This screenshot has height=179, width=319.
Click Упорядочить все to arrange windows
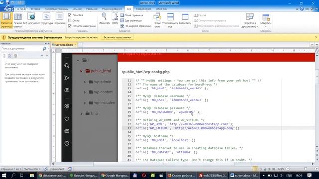click(170, 20)
